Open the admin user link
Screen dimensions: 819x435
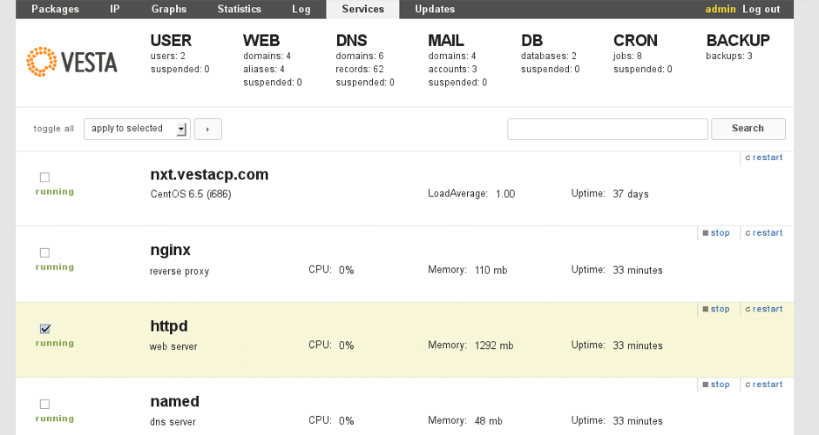(721, 10)
